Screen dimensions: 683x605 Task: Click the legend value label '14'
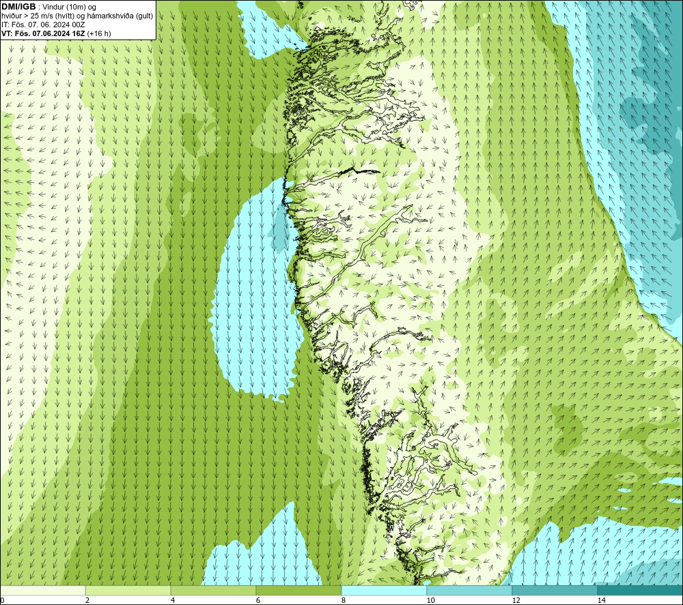point(602,601)
